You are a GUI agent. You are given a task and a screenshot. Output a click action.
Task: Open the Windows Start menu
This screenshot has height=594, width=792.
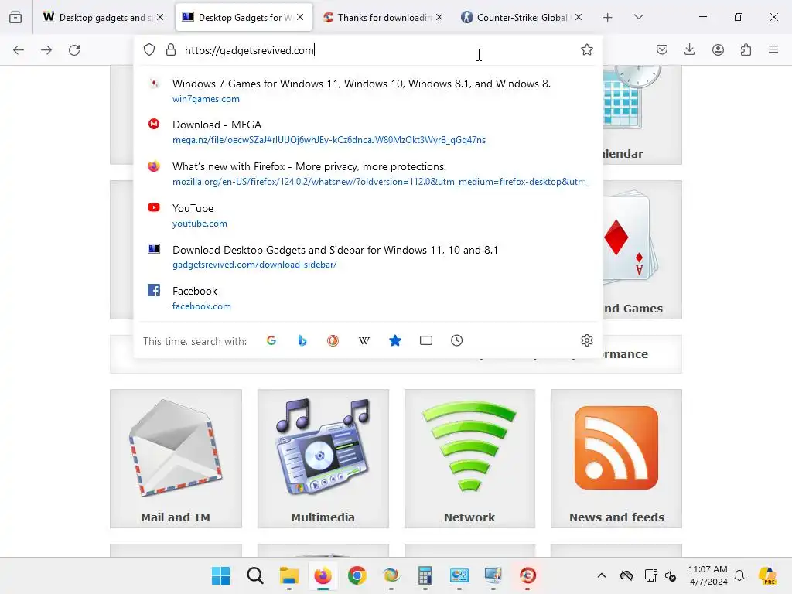click(220, 575)
